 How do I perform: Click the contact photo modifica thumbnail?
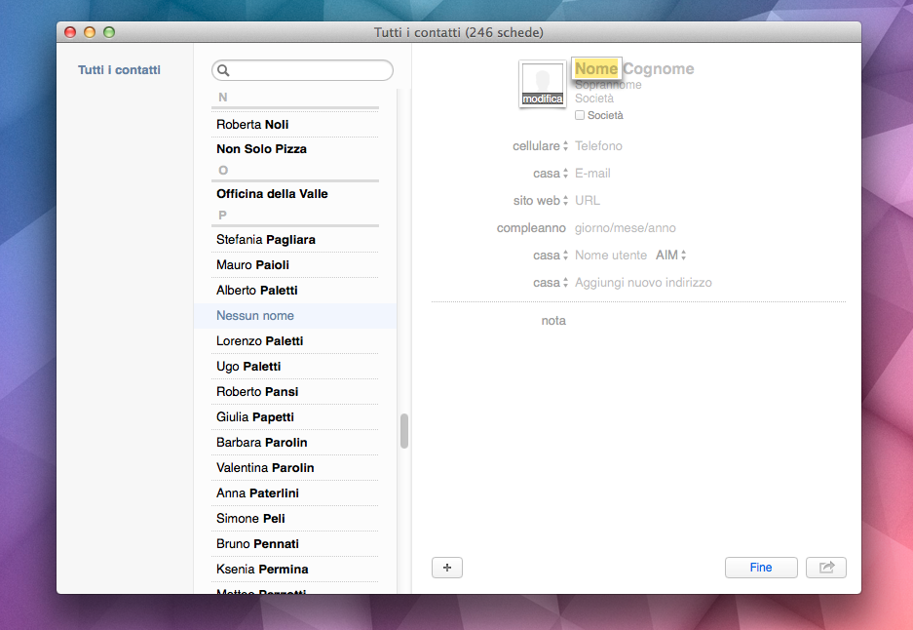pyautogui.click(x=543, y=85)
